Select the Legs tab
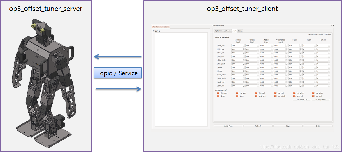The image size is (342, 152). [x=234, y=31]
